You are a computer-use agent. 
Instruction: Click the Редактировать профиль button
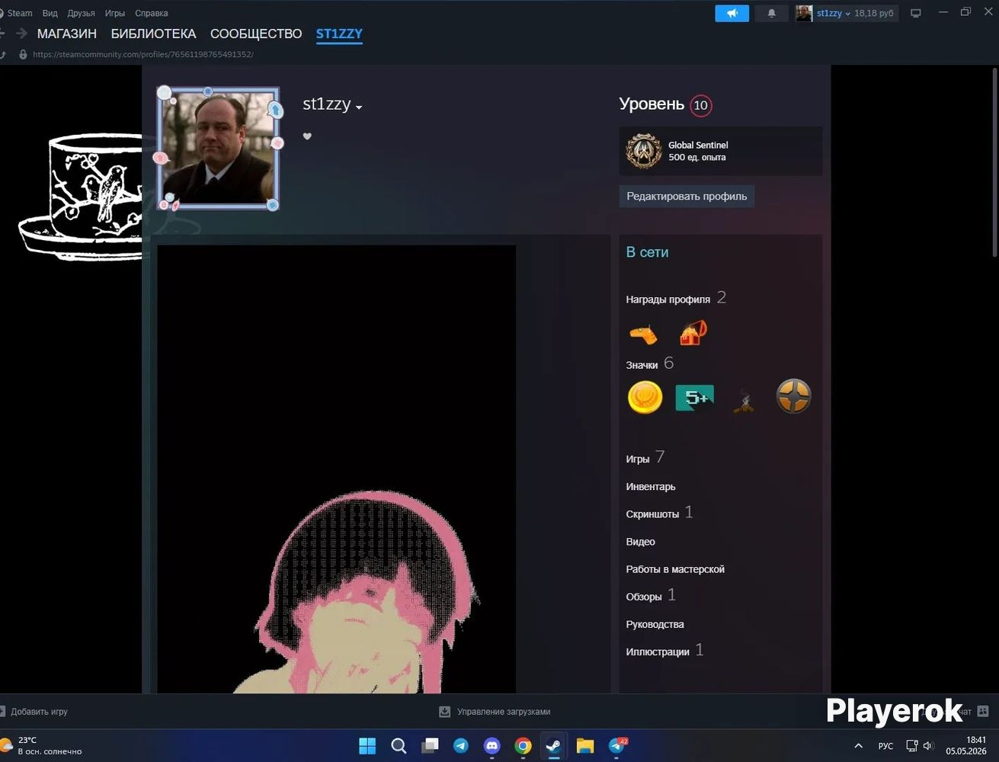687,196
